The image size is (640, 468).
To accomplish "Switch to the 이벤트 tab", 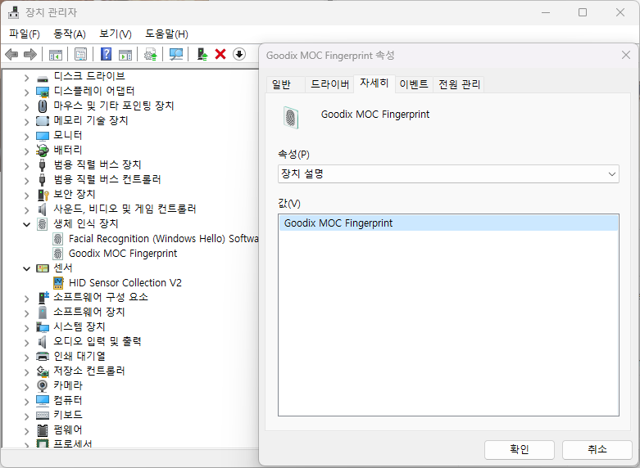I will tap(414, 84).
